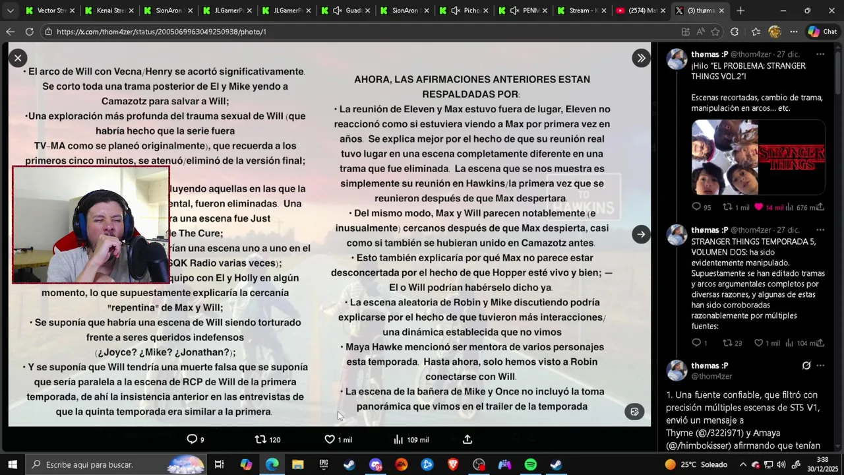This screenshot has width=844, height=475.
Task: Open thomas :P profile avatar on first tweet
Action: coord(677,59)
